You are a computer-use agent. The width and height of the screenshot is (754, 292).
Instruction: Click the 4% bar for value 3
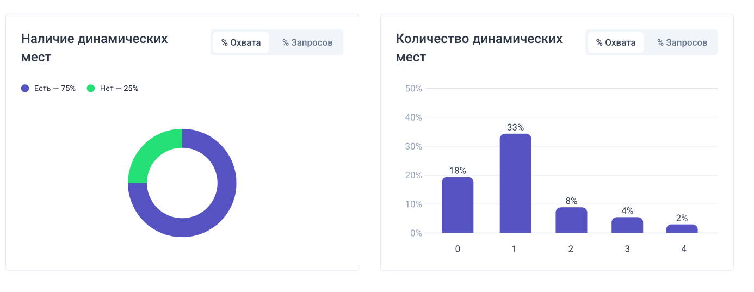(627, 225)
